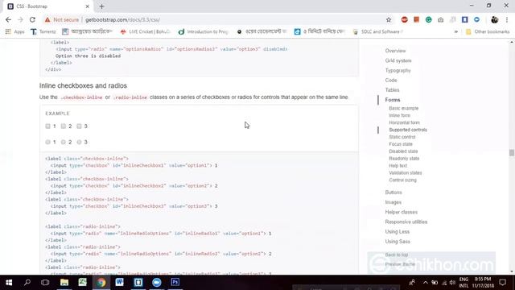Jump to Basic example subsection
This screenshot has width=515, height=290.
[404, 108]
